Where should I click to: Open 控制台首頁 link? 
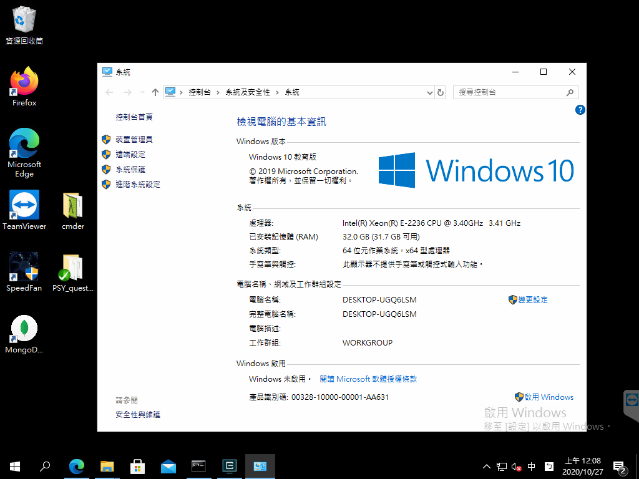[x=134, y=117]
